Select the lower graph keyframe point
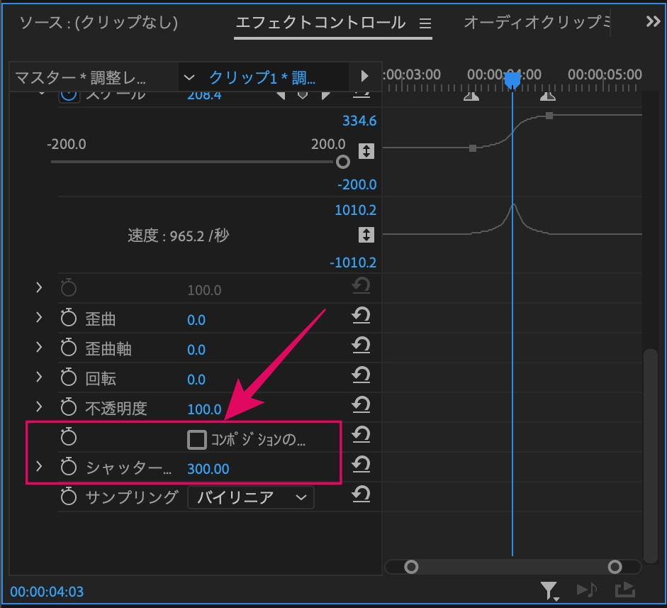 pyautogui.click(x=473, y=148)
